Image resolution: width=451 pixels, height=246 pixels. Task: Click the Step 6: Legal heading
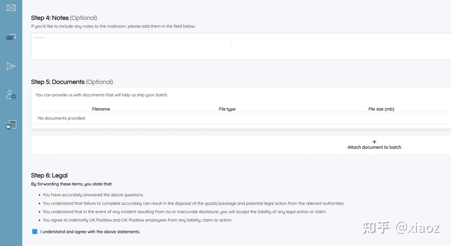49,175
